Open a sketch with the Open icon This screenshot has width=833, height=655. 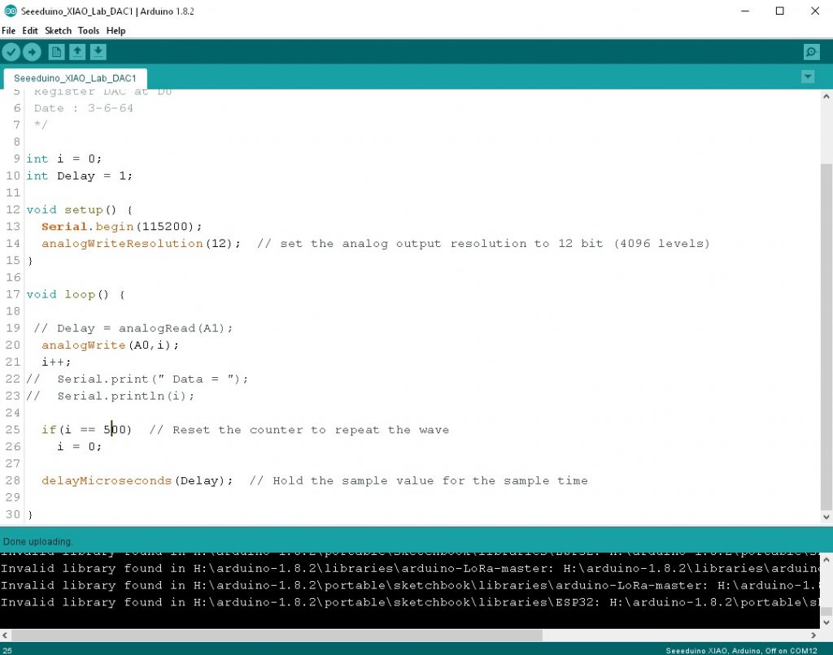[x=77, y=52]
